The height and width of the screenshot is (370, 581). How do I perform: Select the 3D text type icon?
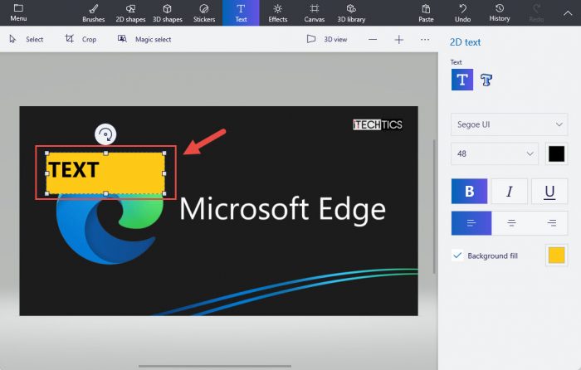pos(486,80)
